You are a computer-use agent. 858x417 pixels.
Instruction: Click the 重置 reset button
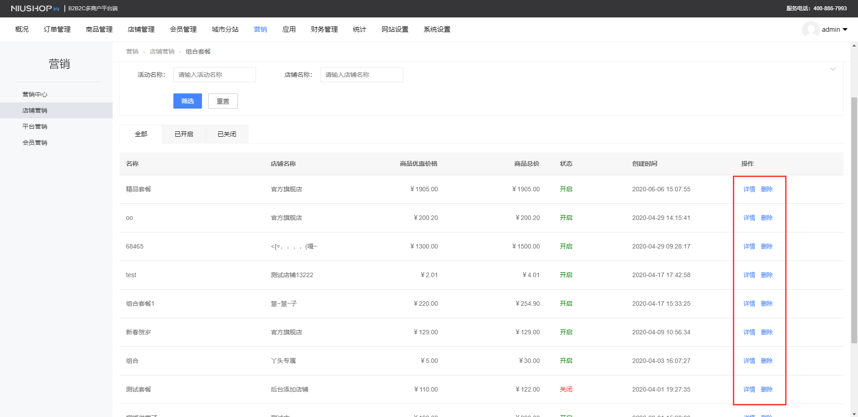pos(223,101)
